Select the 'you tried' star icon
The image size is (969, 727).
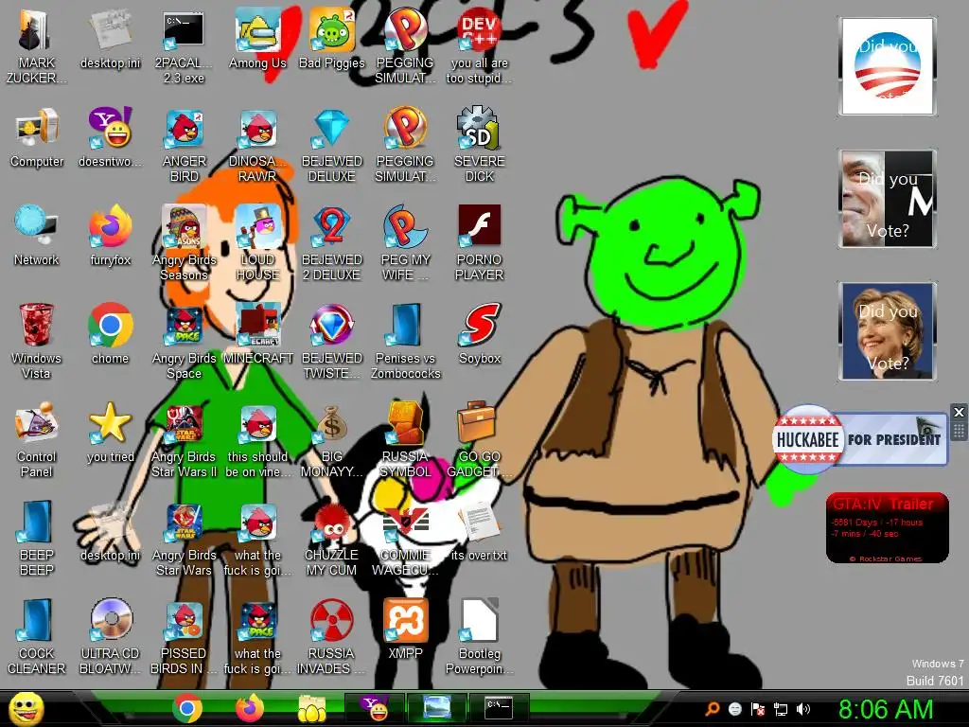(110, 434)
